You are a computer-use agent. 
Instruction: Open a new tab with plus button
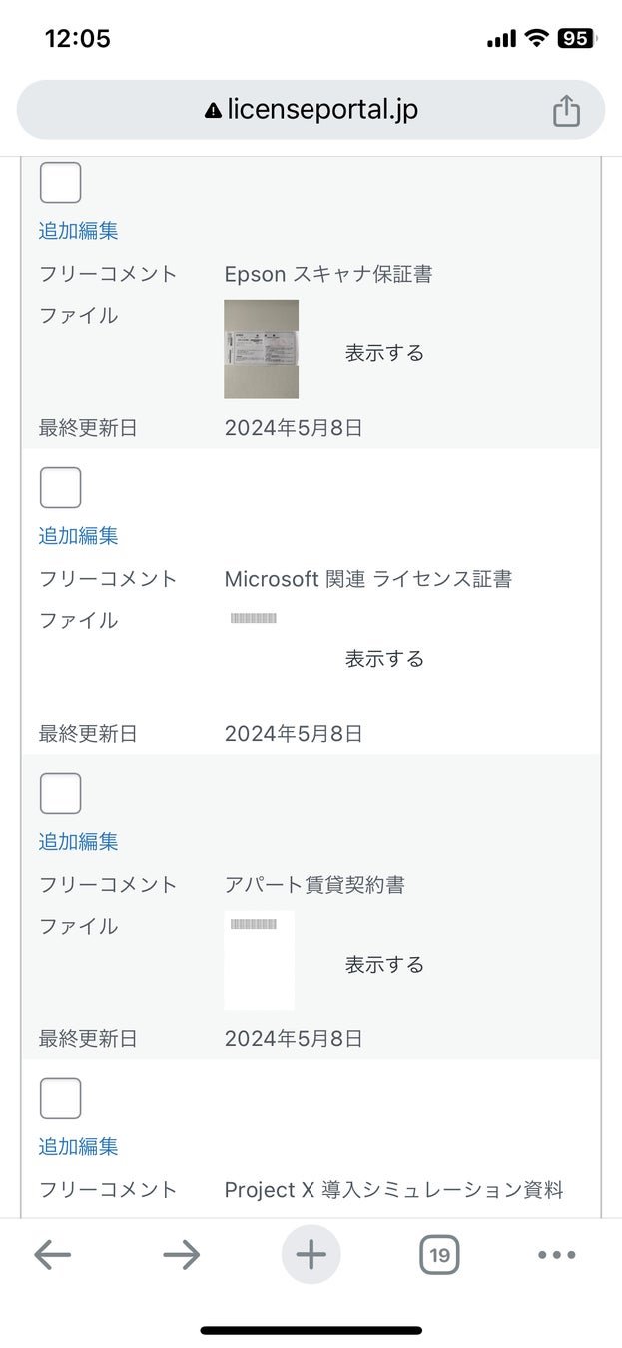click(311, 1255)
